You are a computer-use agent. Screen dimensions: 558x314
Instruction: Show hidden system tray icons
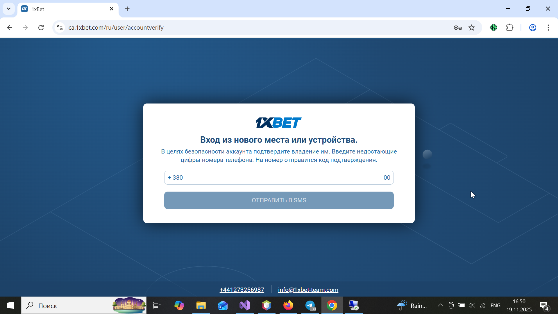click(x=440, y=305)
